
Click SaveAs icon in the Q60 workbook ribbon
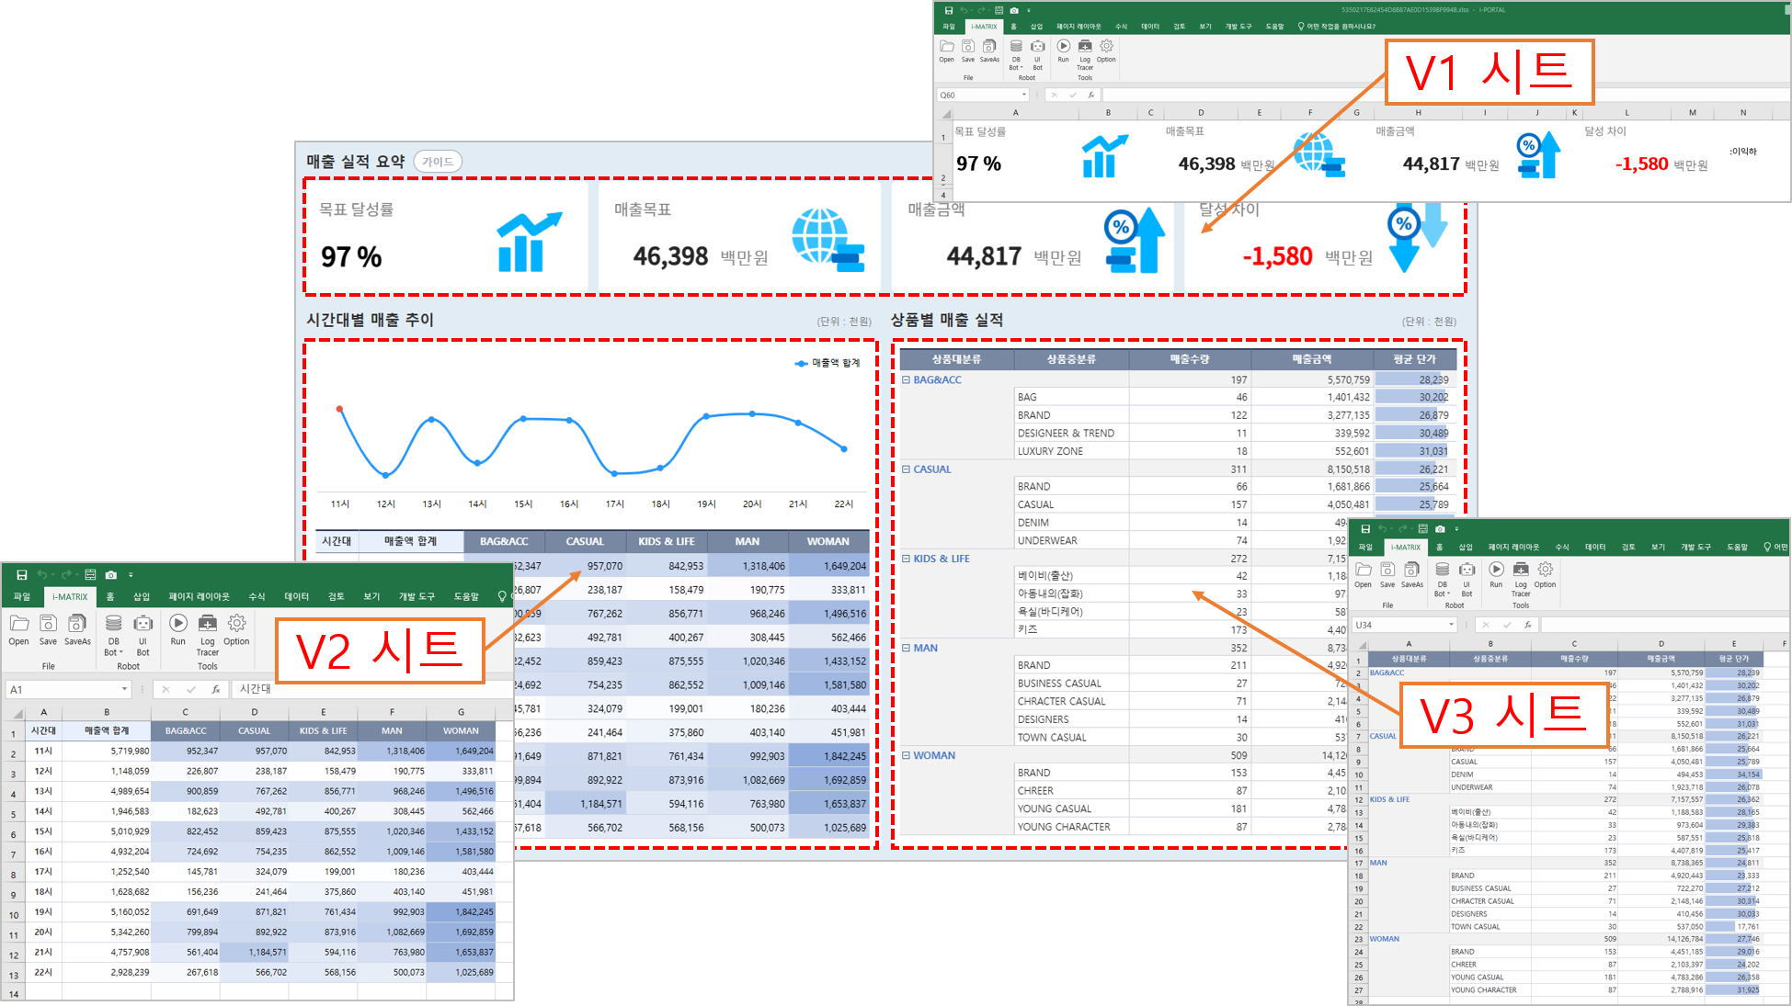(x=989, y=47)
